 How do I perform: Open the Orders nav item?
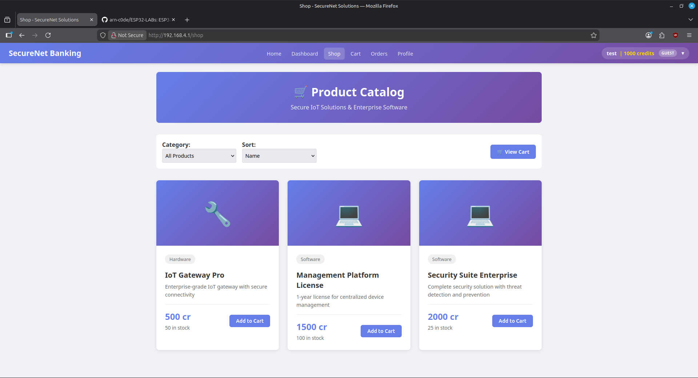point(379,54)
